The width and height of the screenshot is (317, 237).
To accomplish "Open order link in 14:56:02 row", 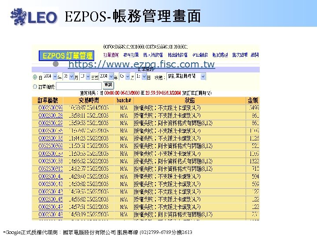I will (x=51, y=199).
